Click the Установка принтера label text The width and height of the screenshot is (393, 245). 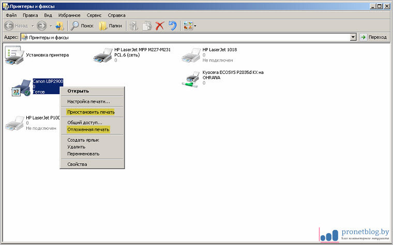(48, 55)
